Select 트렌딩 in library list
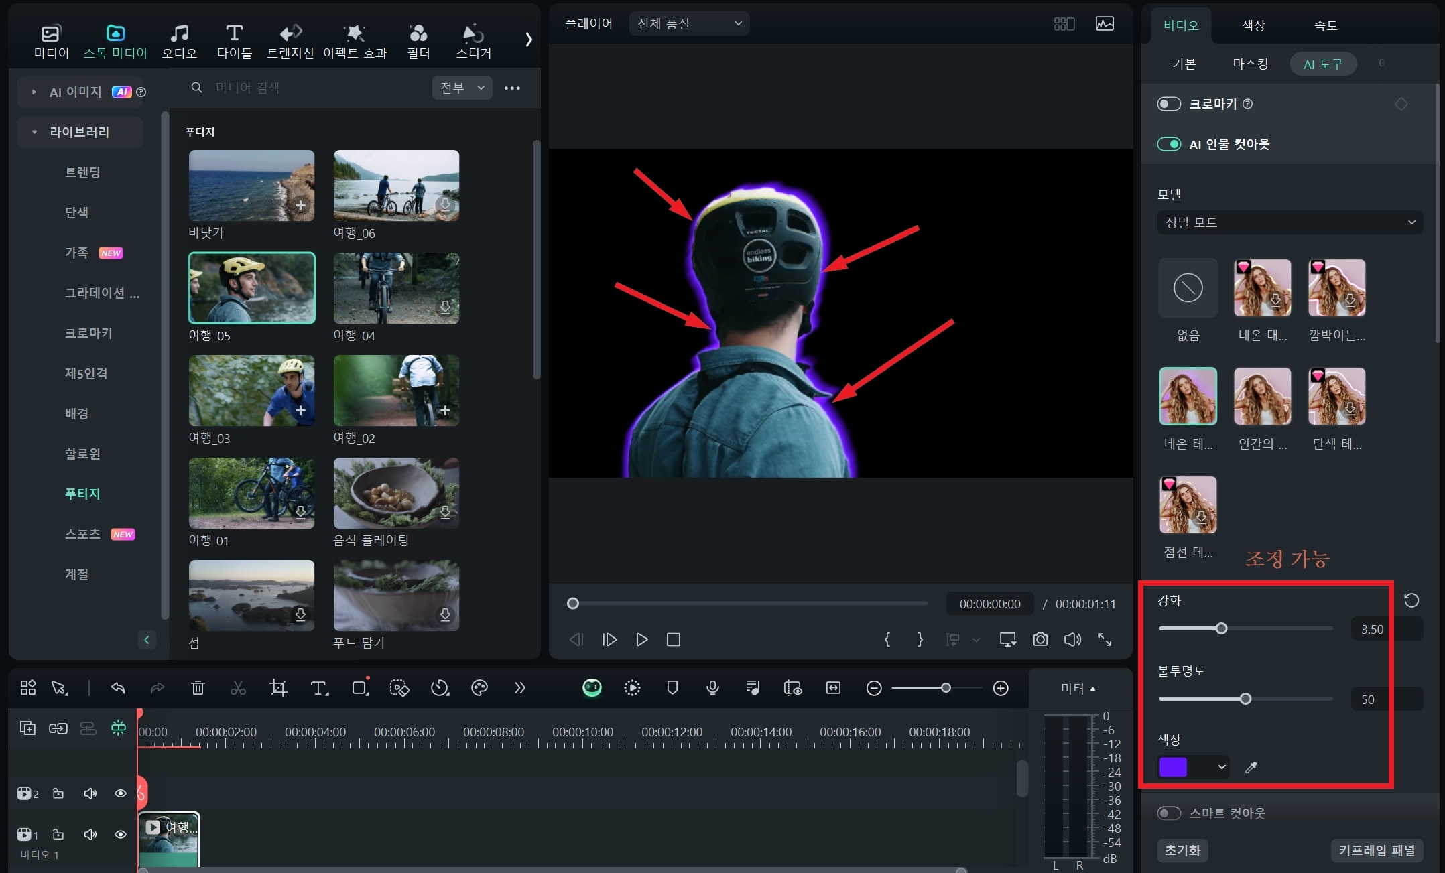 (82, 172)
